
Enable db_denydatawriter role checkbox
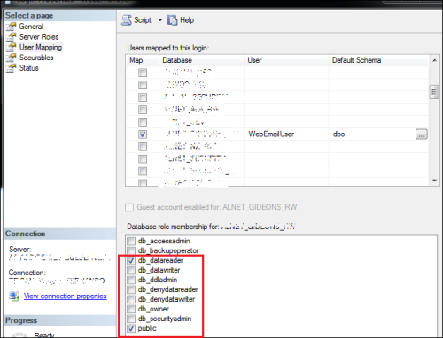click(131, 300)
